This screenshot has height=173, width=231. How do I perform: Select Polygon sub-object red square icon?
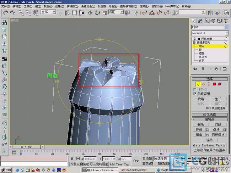[x=215, y=84]
